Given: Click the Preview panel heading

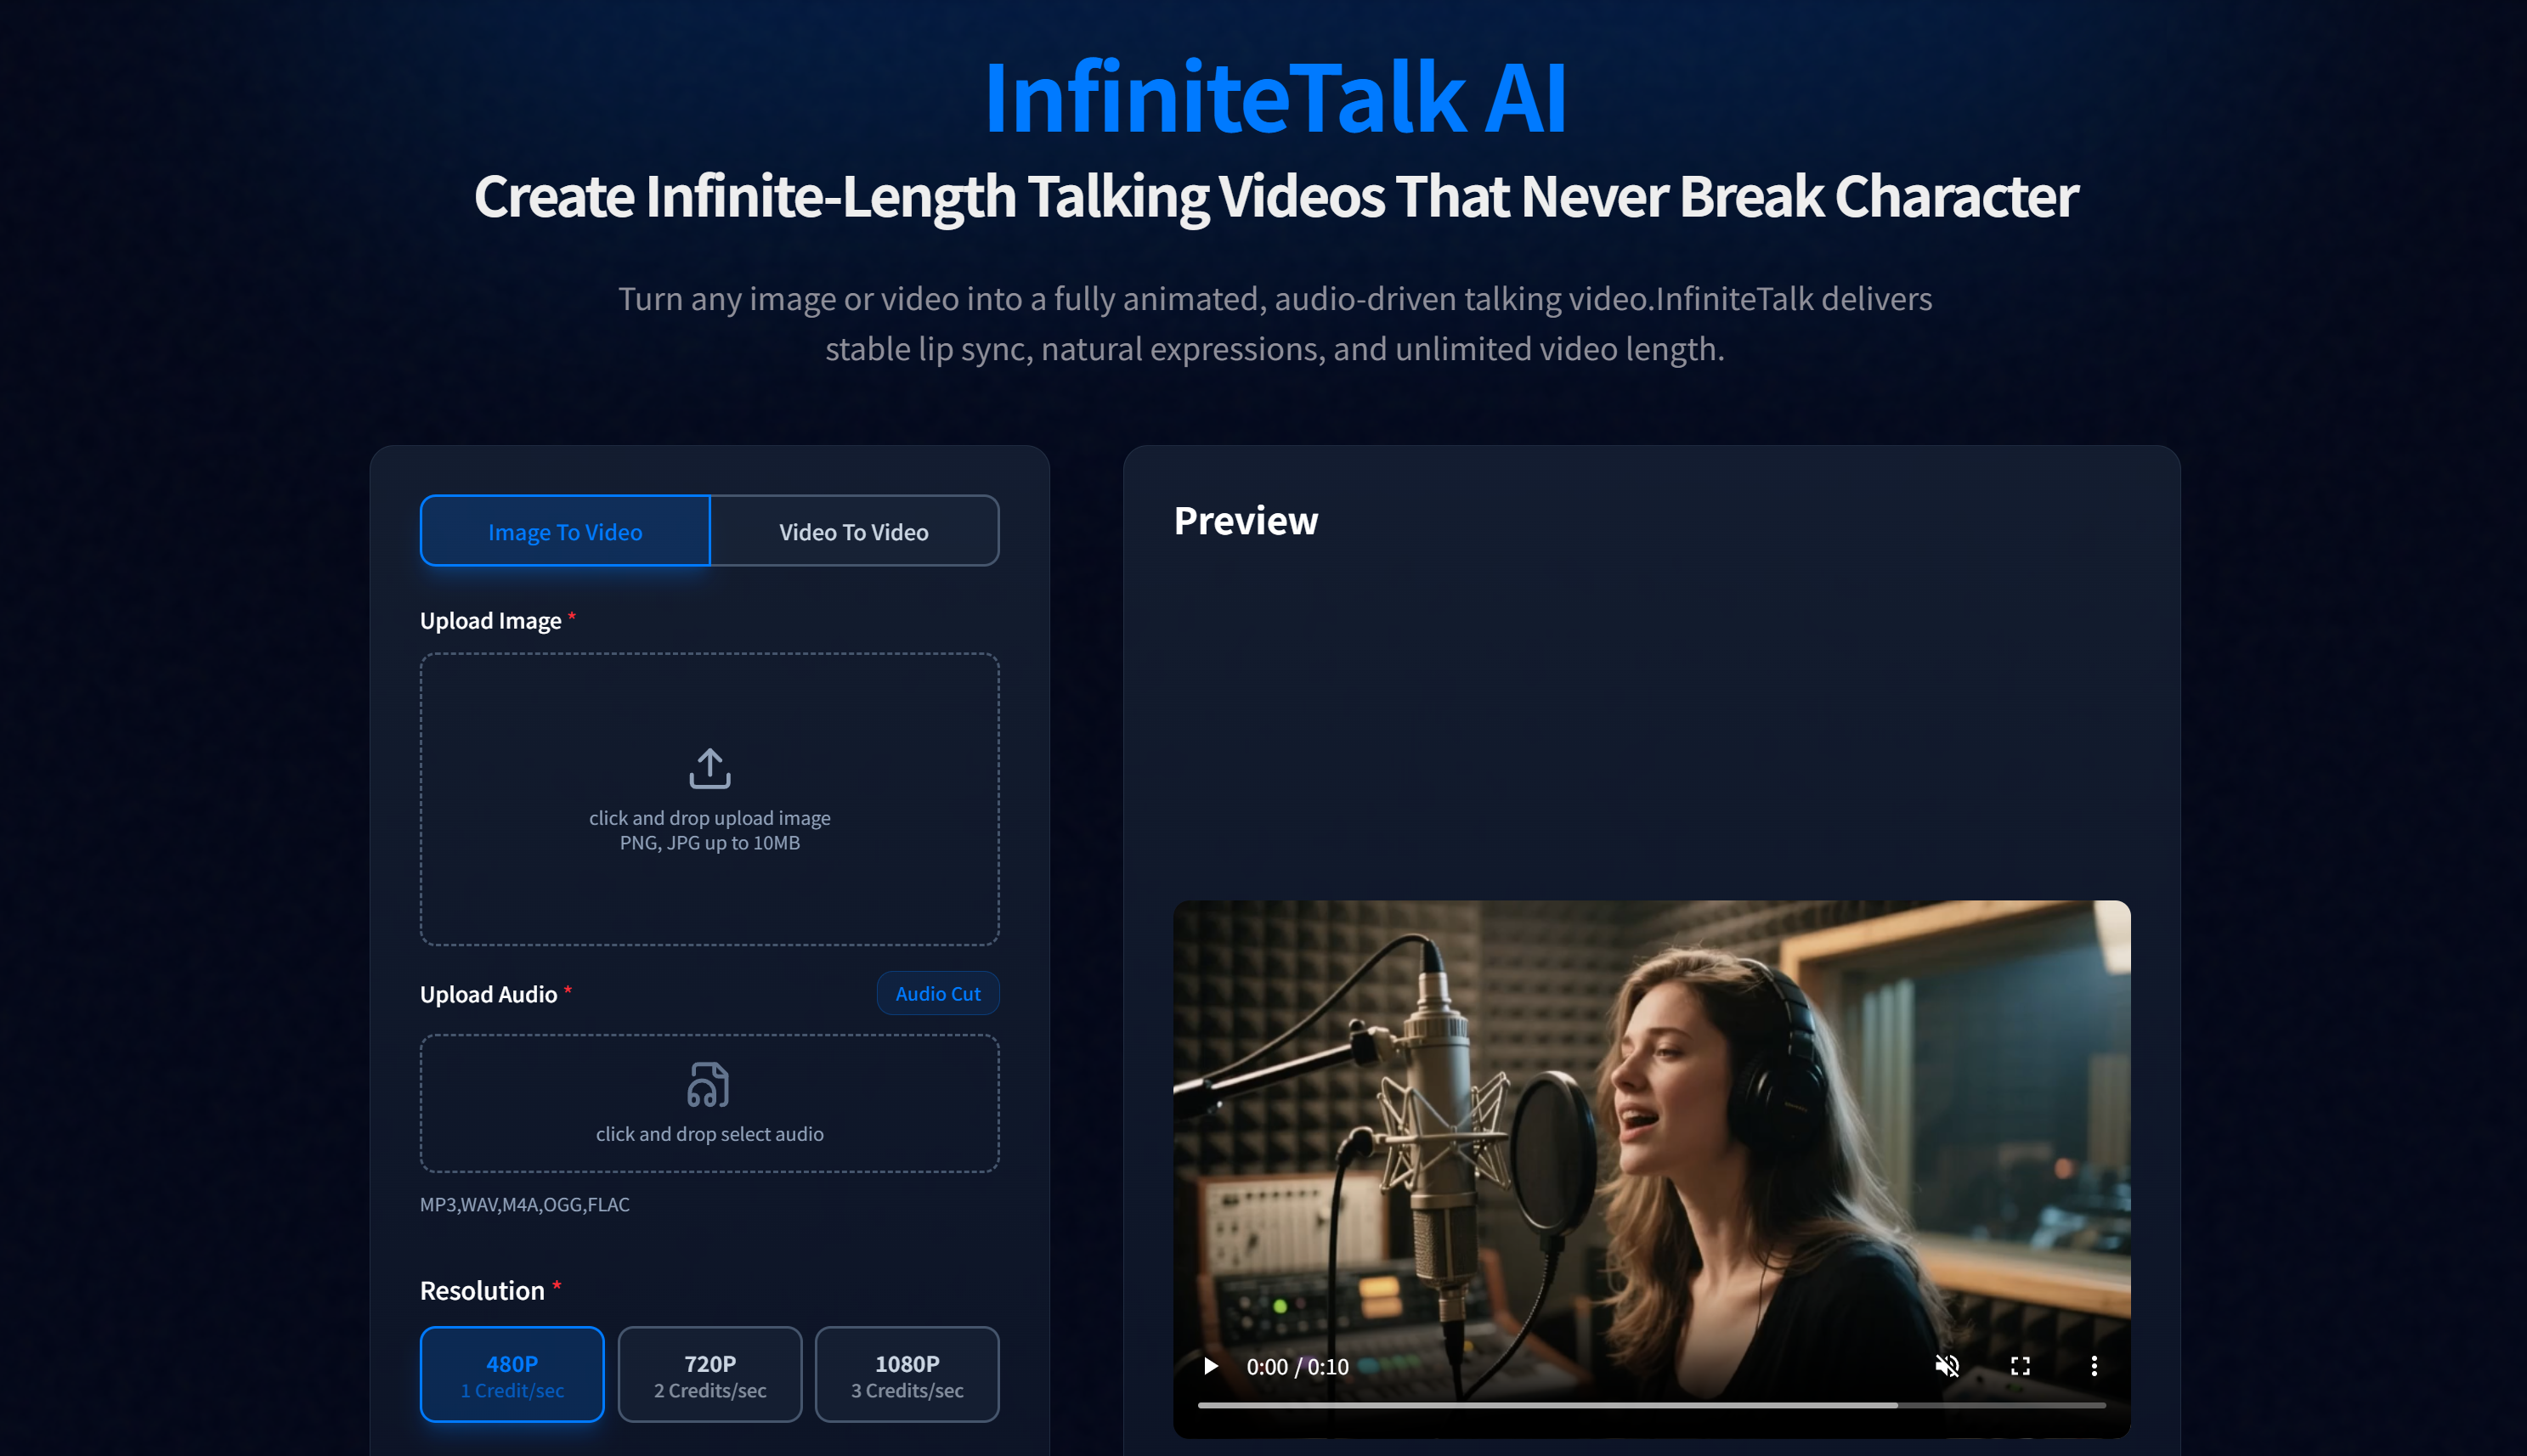Looking at the screenshot, I should pos(1246,521).
